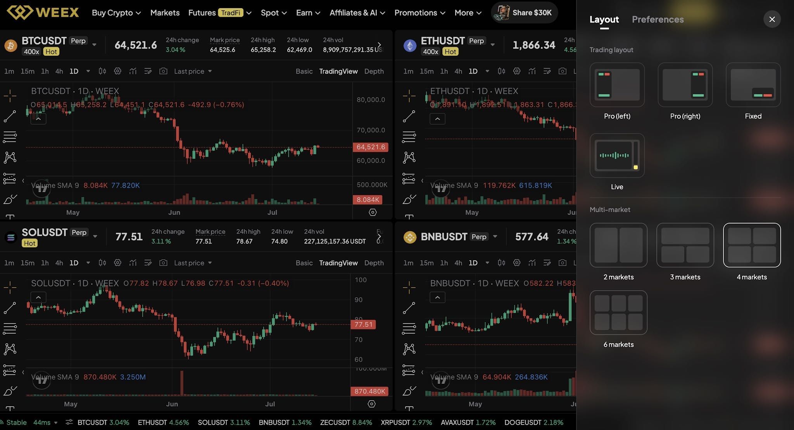The image size is (794, 430).
Task: Select 3 markets multi-market layout
Action: point(685,245)
